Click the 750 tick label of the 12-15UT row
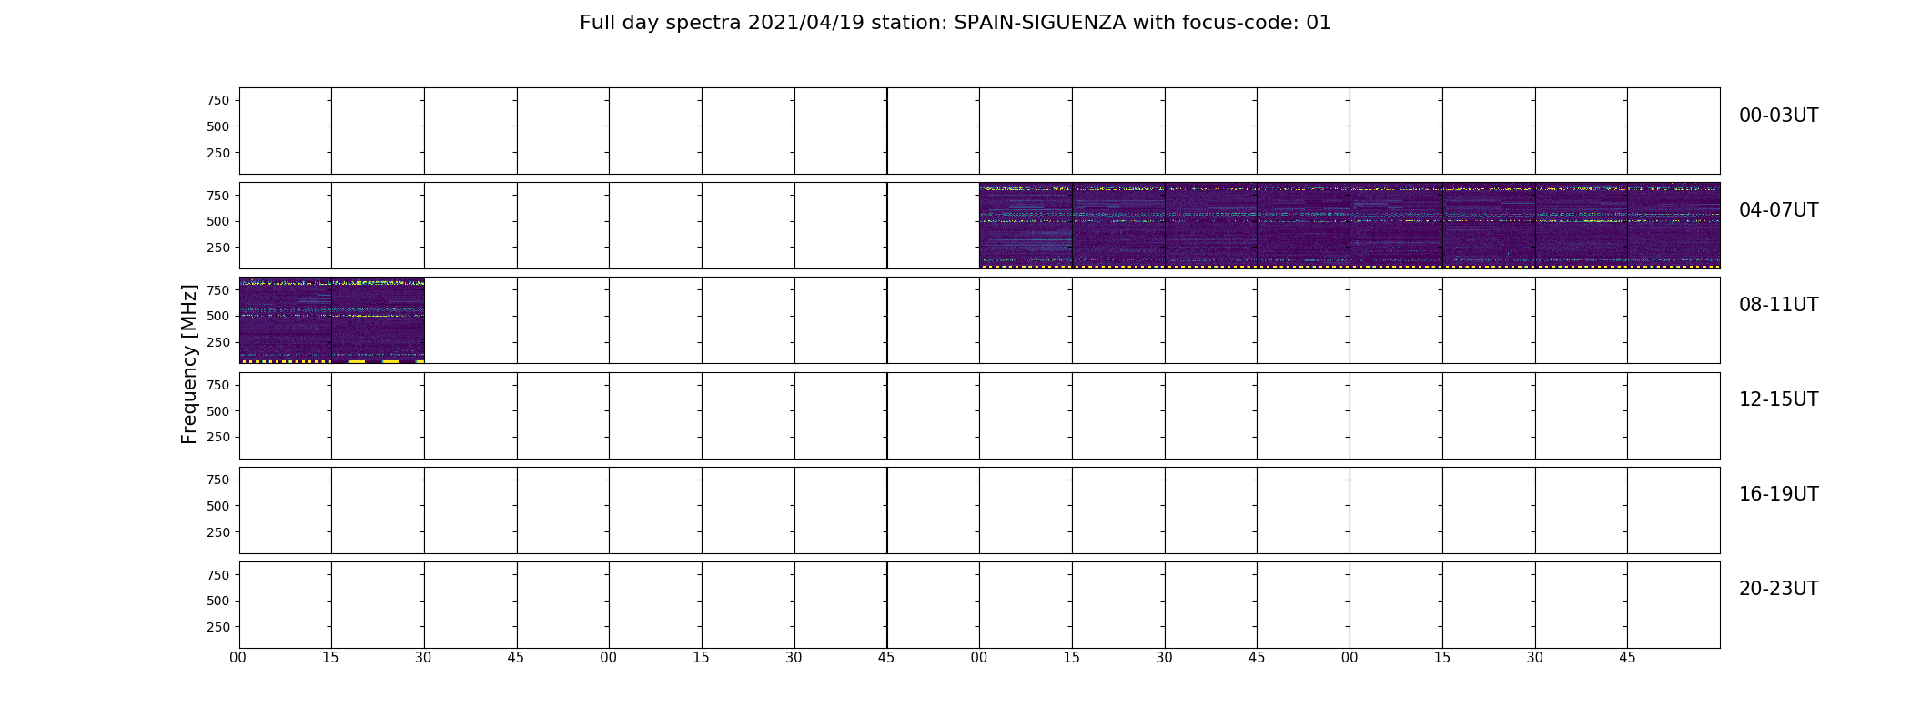Viewport: 1911px width, 728px height. [217, 385]
